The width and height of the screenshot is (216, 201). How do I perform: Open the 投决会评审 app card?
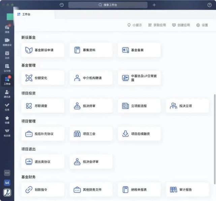click(91, 161)
